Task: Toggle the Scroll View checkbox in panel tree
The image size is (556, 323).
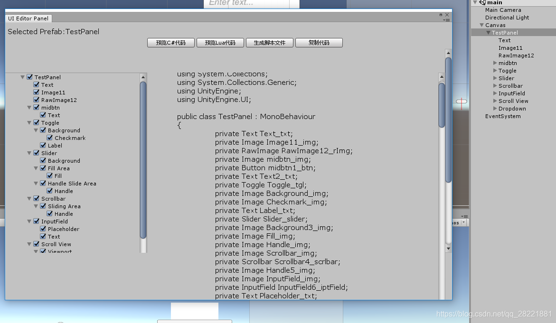Action: pyautogui.click(x=36, y=244)
